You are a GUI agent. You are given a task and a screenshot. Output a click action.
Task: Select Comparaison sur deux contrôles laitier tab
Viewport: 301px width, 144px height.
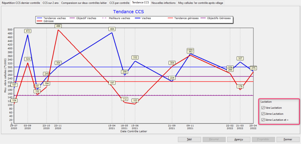point(84,3)
